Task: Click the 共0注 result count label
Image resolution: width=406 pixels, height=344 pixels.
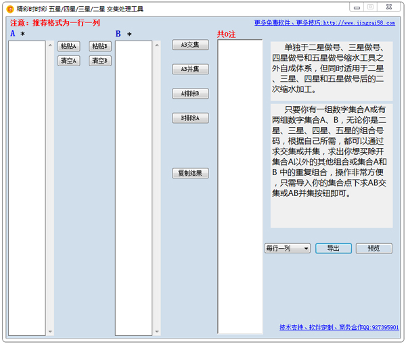Action: (226, 34)
